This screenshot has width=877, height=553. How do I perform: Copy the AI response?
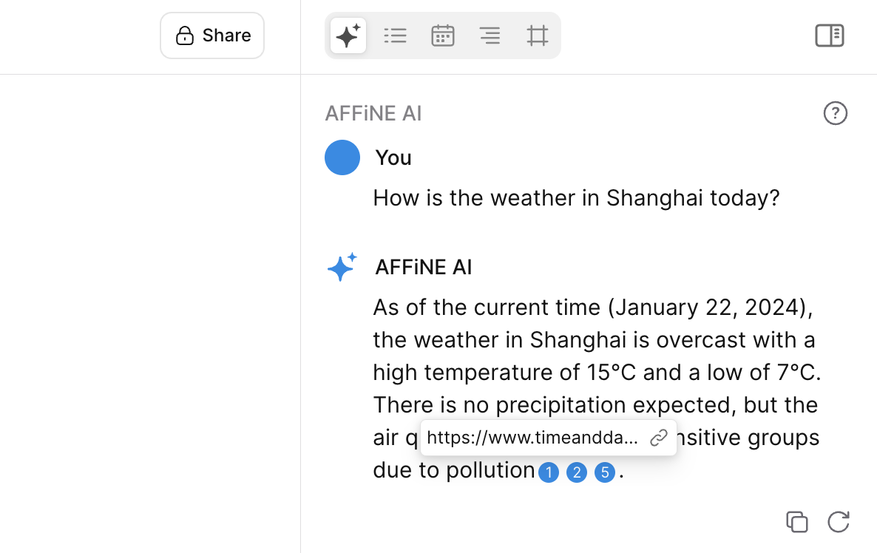pyautogui.click(x=797, y=522)
